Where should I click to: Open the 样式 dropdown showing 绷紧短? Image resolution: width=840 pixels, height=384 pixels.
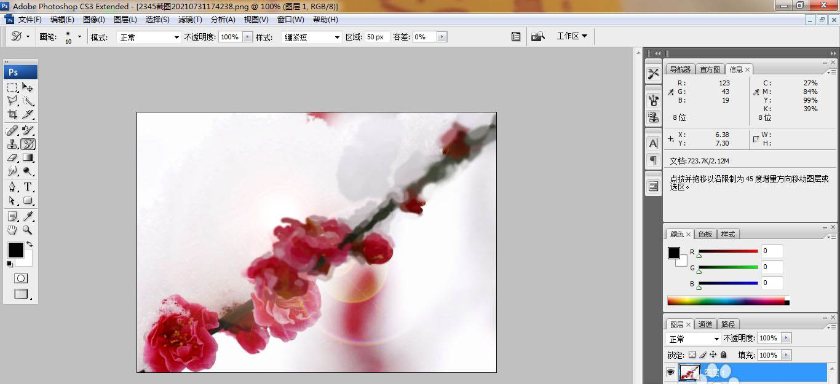coord(312,37)
